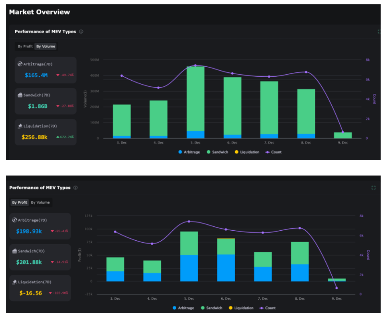
Task: Click 5. Dec bar in volume chart
Action: click(x=195, y=102)
